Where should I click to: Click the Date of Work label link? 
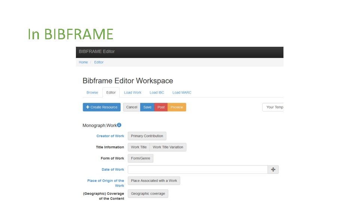tap(113, 169)
